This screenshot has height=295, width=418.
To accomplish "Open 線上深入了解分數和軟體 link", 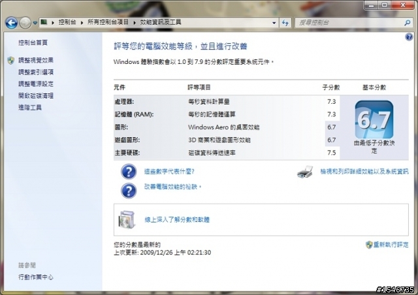I will pos(177,219).
